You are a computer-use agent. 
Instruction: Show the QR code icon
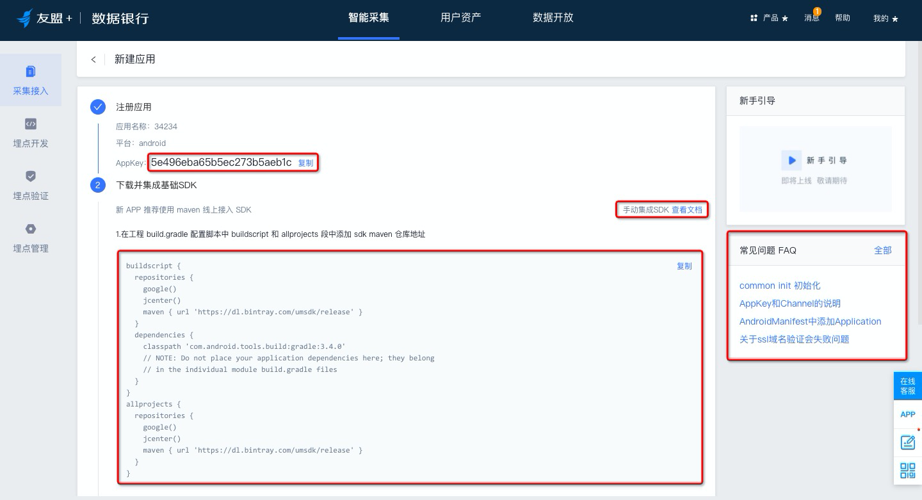pyautogui.click(x=908, y=471)
